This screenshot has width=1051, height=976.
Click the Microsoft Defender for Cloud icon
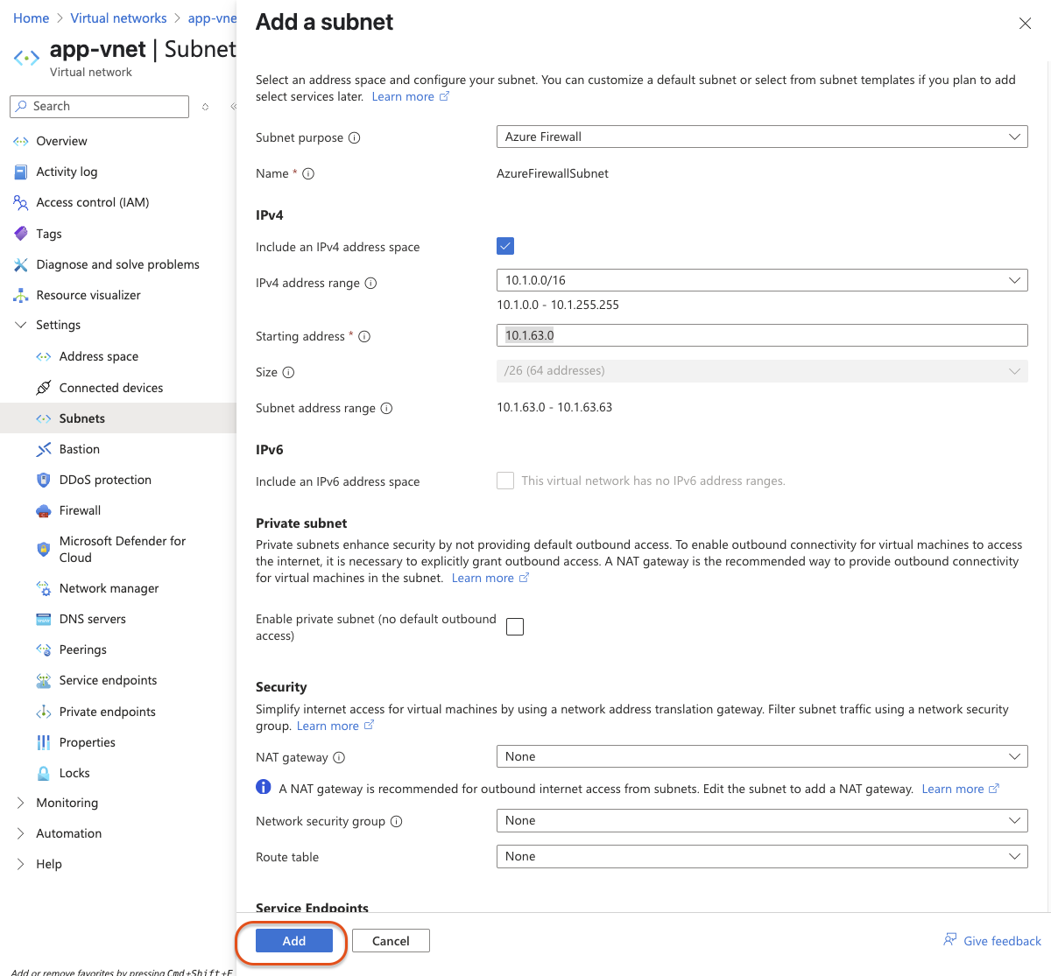(43, 549)
